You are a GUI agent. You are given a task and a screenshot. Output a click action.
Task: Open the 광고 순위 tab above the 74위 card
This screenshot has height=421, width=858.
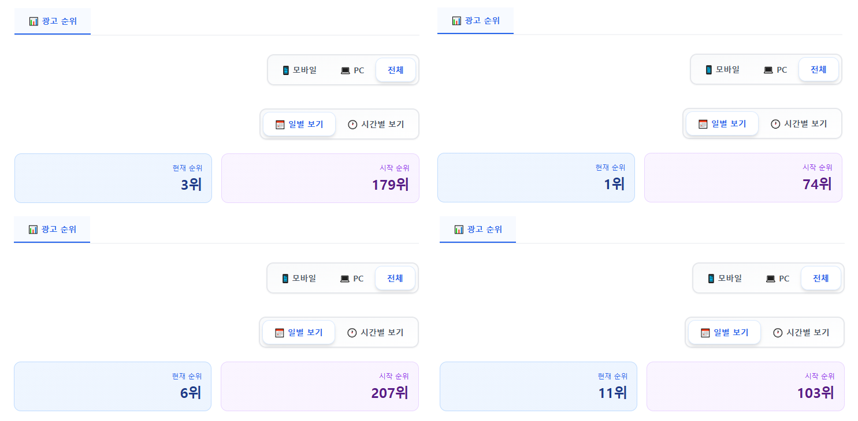pyautogui.click(x=476, y=21)
